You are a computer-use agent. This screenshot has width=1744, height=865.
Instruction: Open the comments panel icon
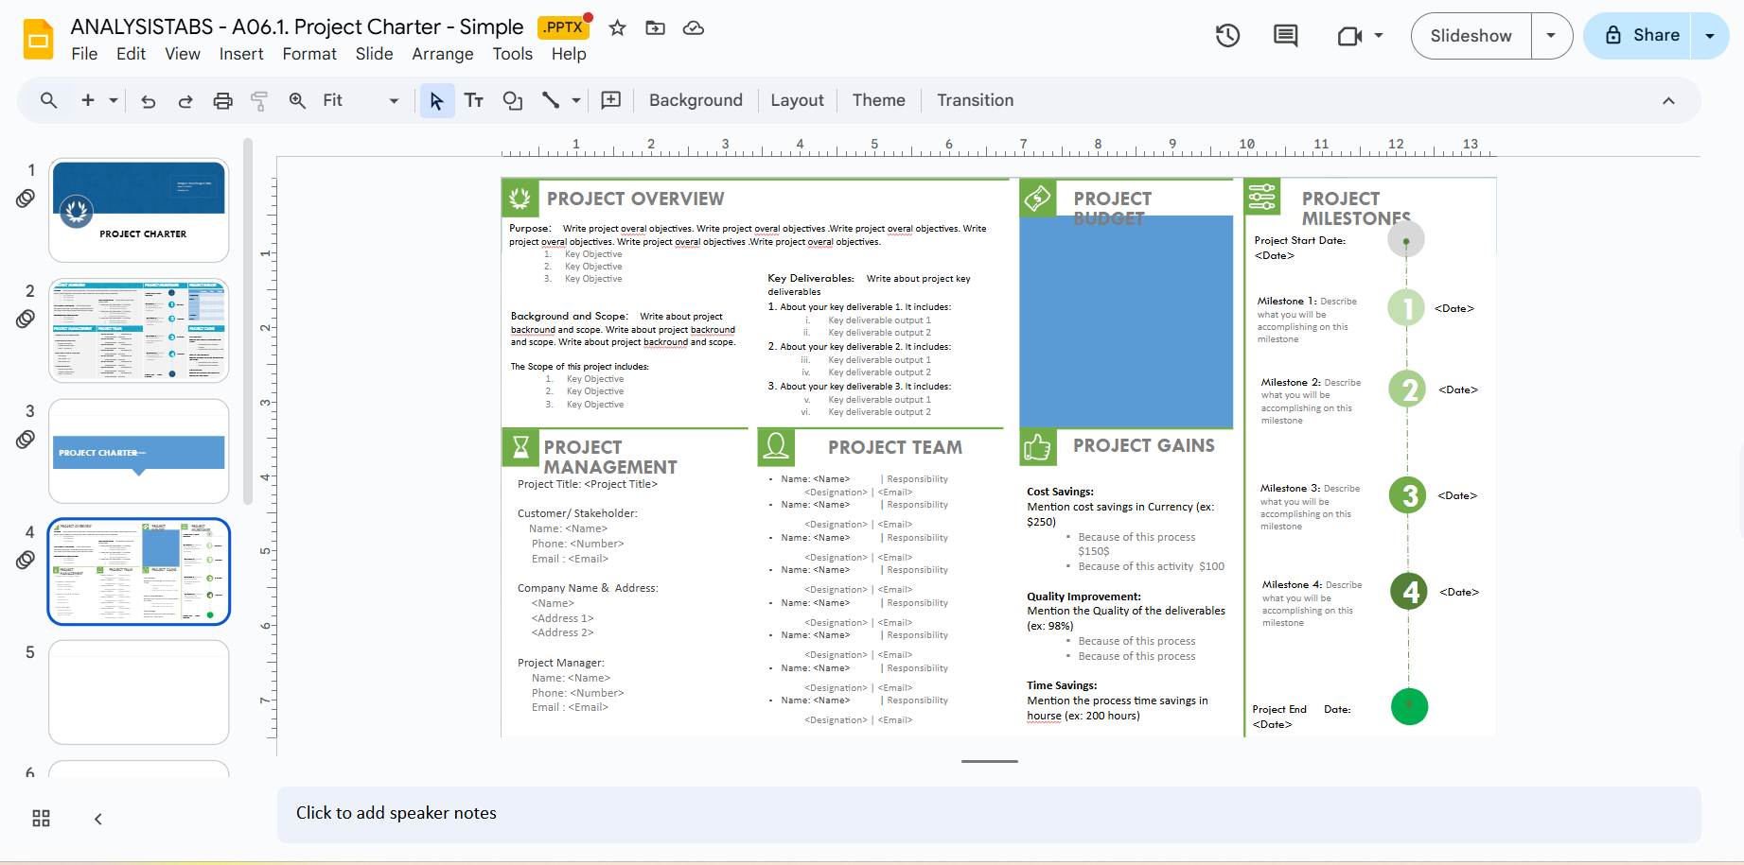[1285, 36]
